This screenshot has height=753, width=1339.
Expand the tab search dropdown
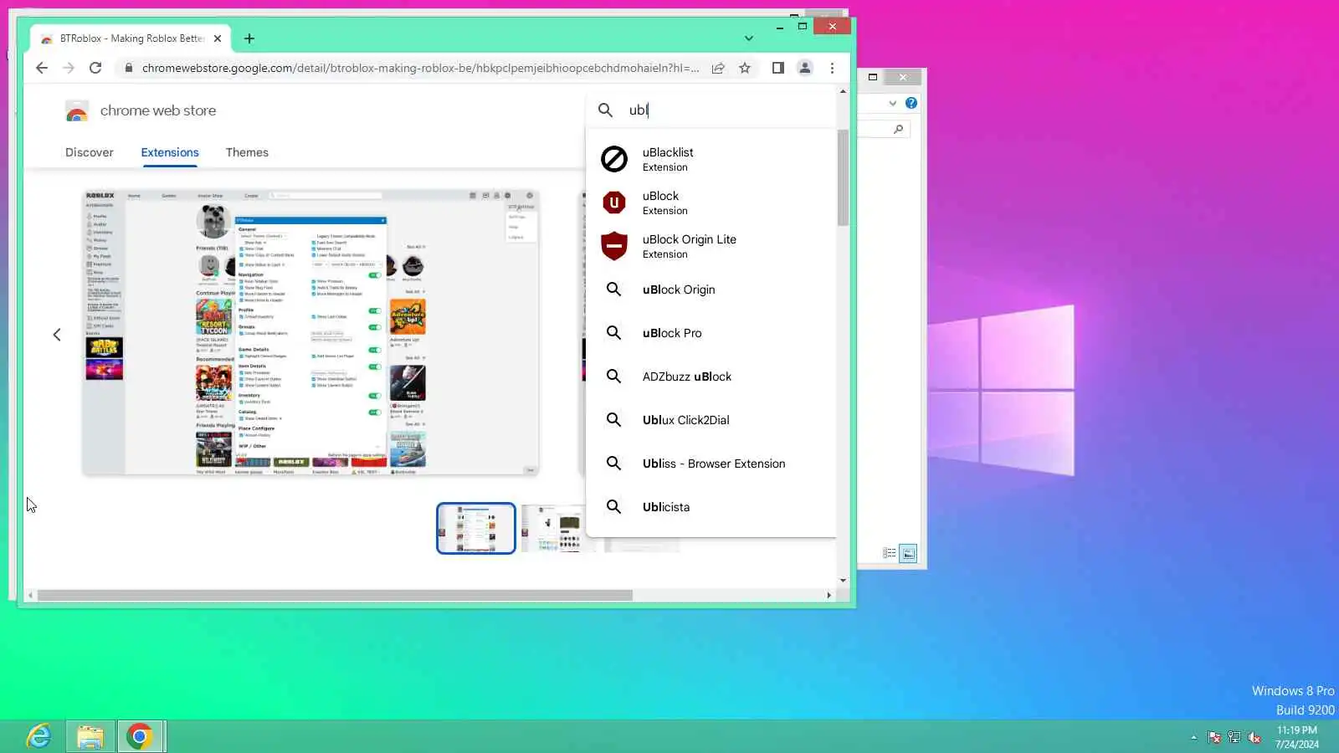(749, 38)
